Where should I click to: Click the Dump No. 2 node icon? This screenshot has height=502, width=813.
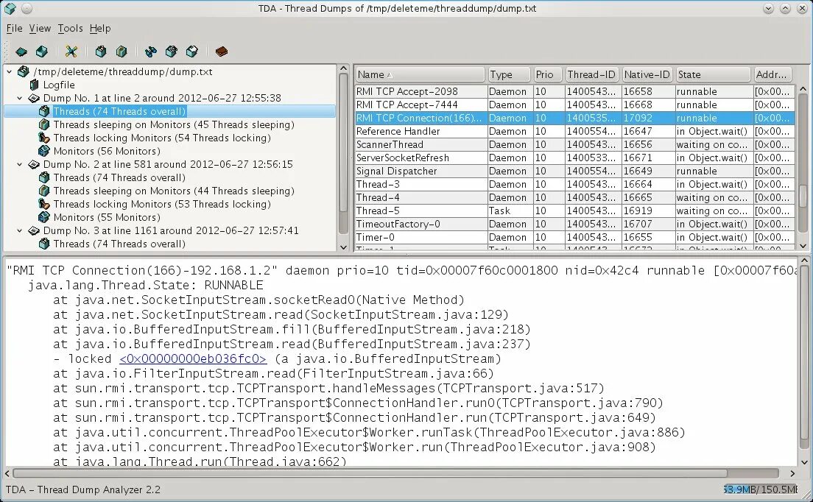coord(34,164)
